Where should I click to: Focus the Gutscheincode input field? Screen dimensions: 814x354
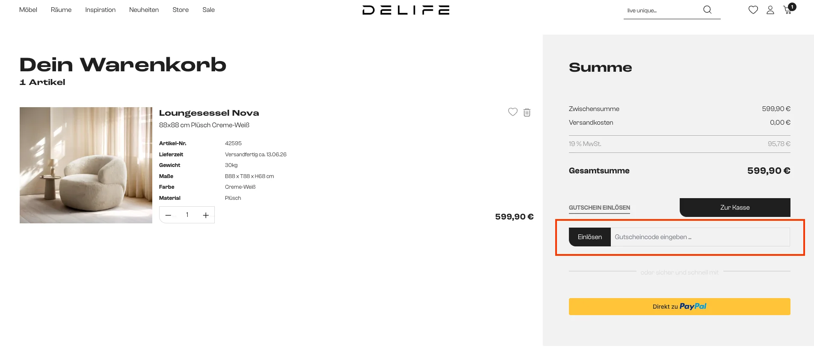700,237
